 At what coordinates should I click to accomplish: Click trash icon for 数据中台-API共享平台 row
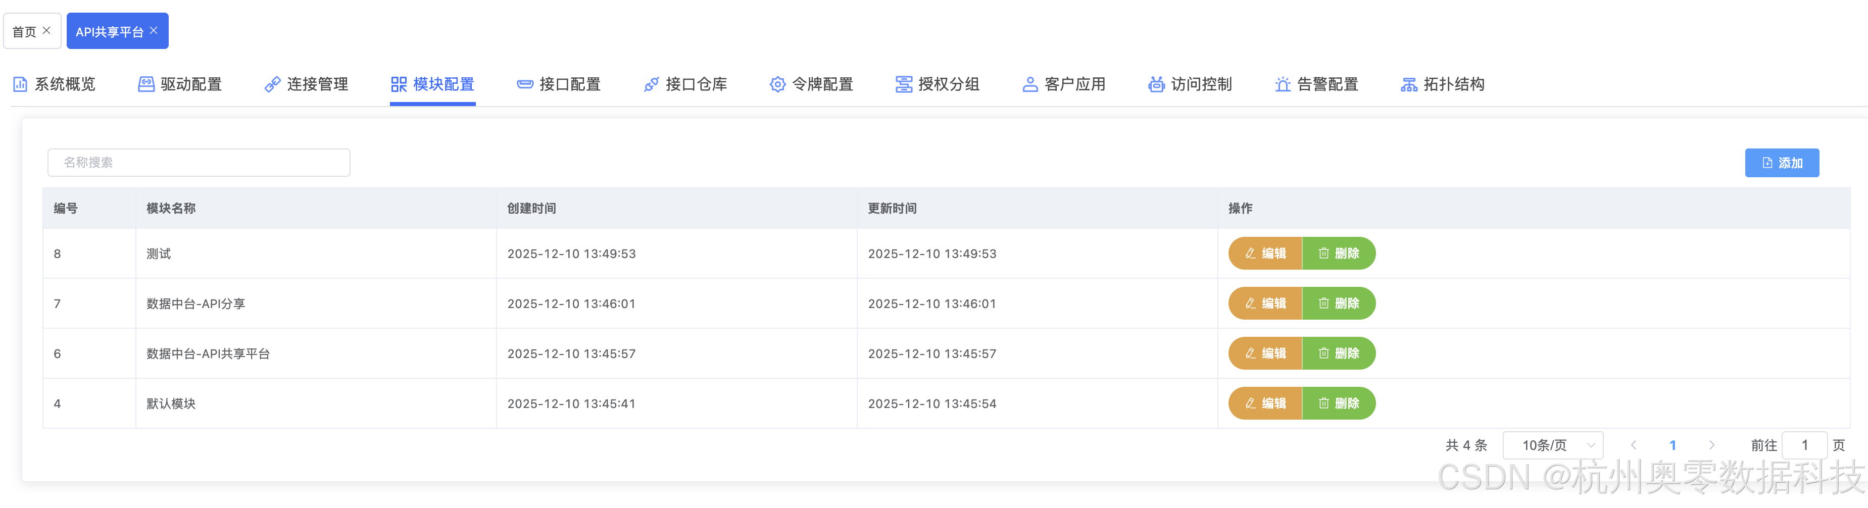pyautogui.click(x=1323, y=353)
